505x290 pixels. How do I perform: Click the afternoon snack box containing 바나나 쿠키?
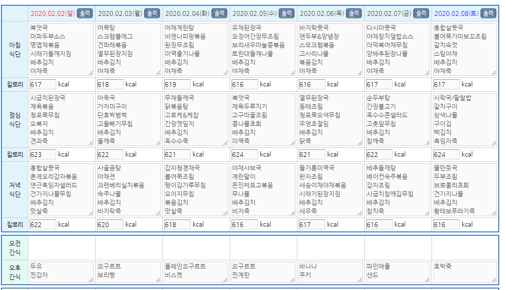point(330,271)
